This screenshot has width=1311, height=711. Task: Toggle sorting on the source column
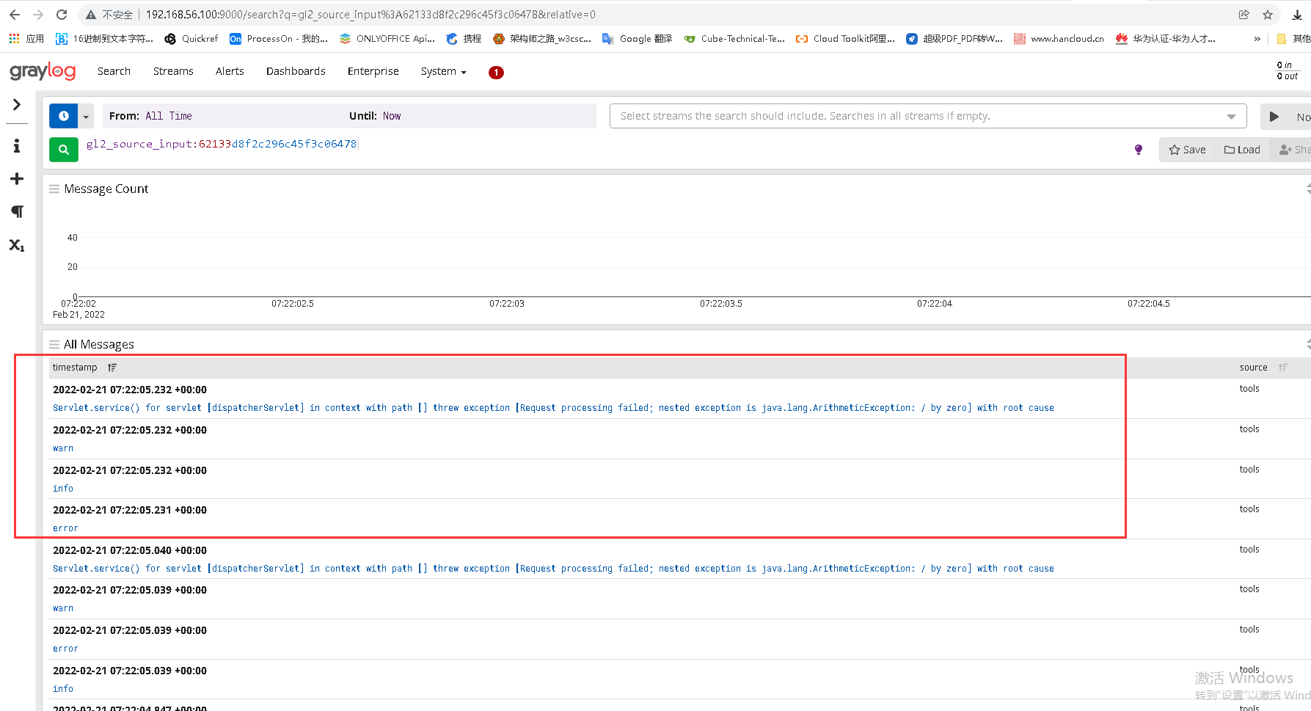pyautogui.click(x=1282, y=367)
